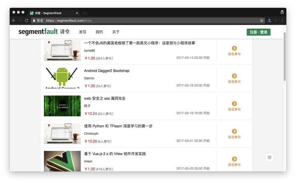Click the orange arrow icon for Vue.js iView course
Image resolution: width=296 pixels, height=183 pixels.
pyautogui.click(x=234, y=159)
